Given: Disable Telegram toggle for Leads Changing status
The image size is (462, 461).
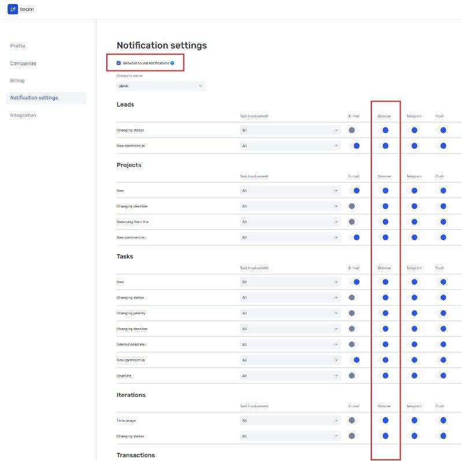Looking at the screenshot, I should (412, 131).
